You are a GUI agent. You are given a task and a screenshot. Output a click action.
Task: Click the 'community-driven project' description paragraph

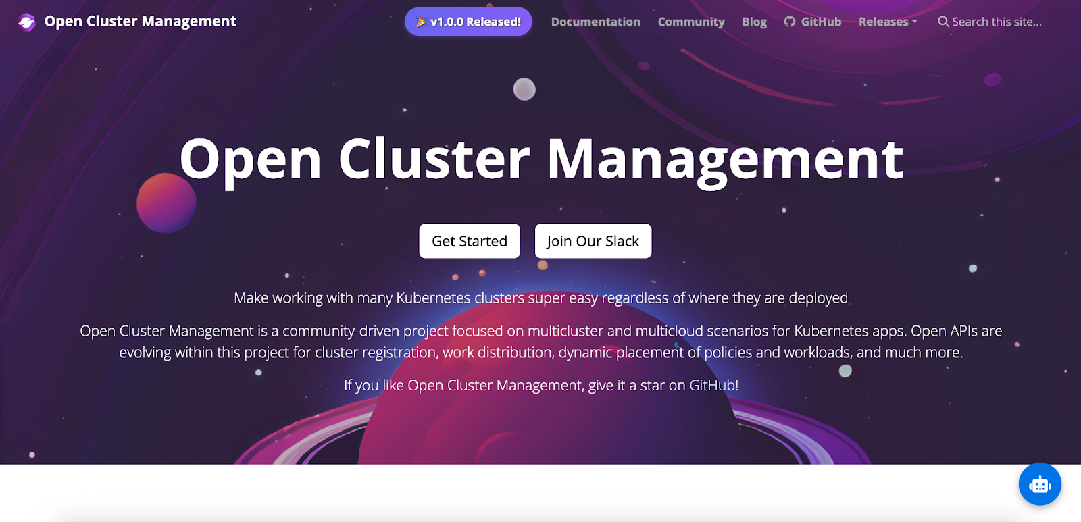coord(540,341)
